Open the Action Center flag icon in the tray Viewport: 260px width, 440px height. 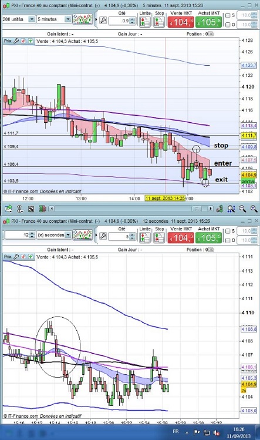click(197, 432)
